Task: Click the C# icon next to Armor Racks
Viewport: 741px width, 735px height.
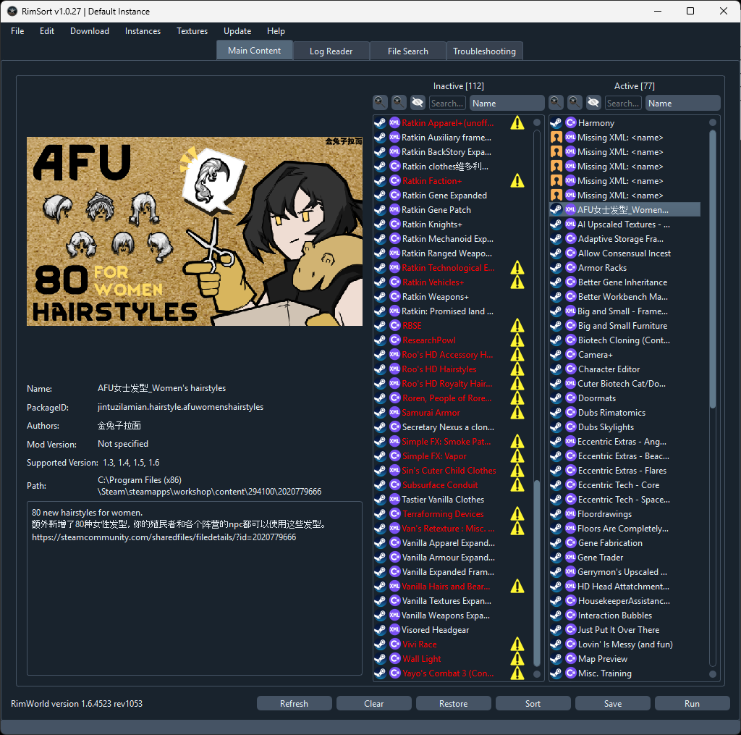Action: tap(571, 268)
